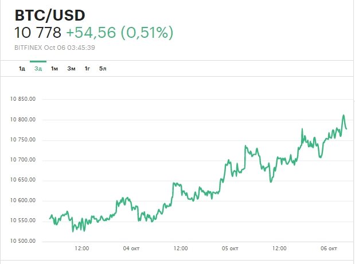355x264 pixels.
Task: Click the current price 10 778
Action: click(37, 33)
